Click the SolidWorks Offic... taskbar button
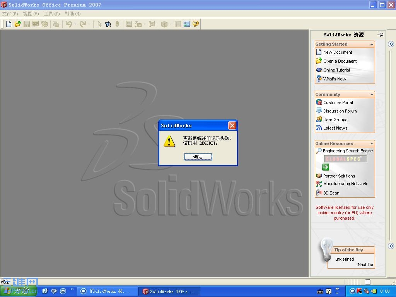396x297 pixels. point(169,292)
